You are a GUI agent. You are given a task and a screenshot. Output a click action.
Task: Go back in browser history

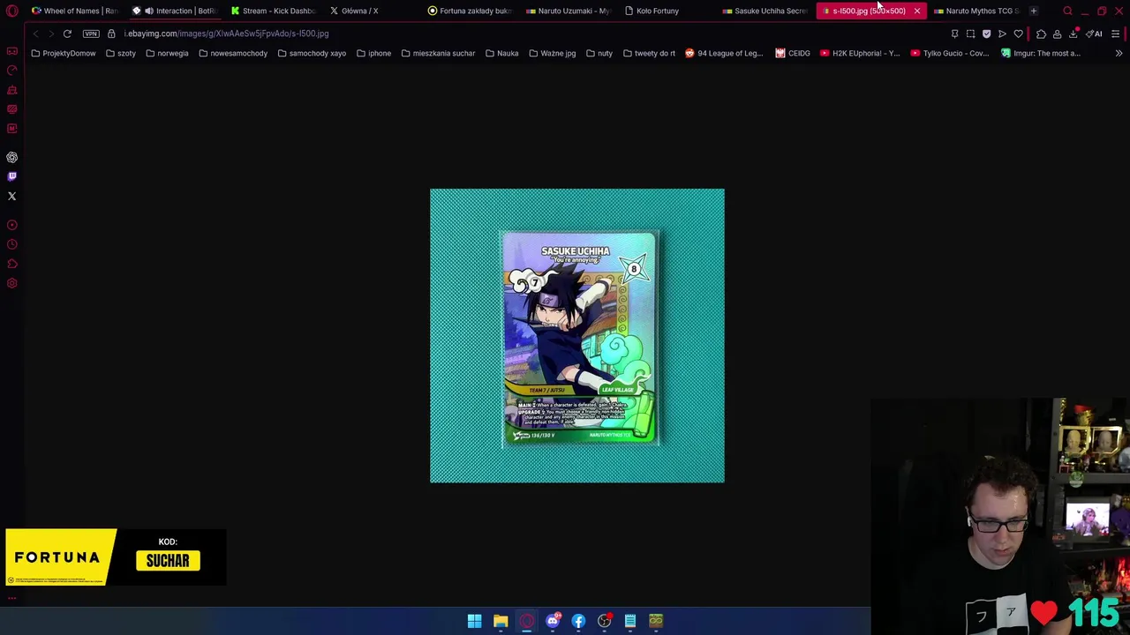35,34
